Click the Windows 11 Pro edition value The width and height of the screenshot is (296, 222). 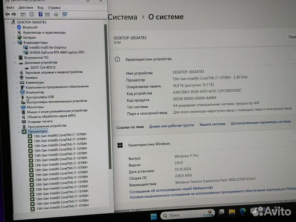pyautogui.click(x=186, y=156)
